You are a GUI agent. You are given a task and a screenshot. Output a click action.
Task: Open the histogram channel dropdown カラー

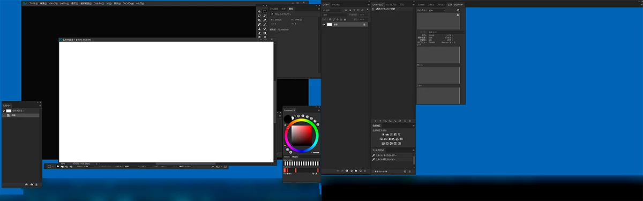coord(437,10)
